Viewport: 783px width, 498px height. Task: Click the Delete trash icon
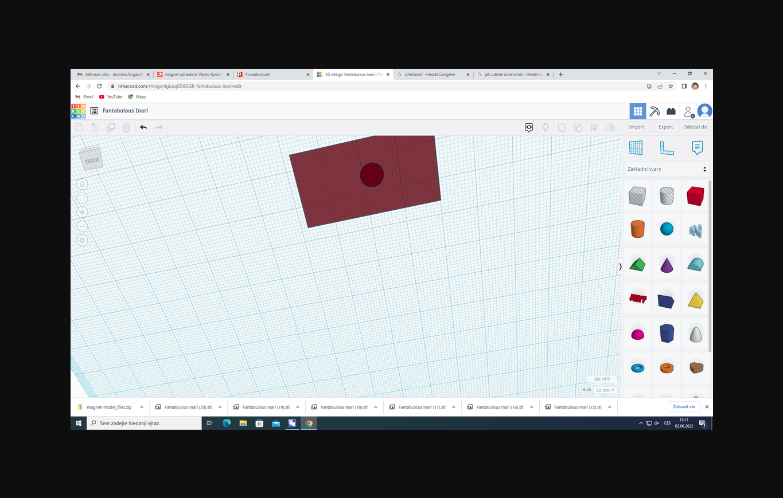[x=127, y=127]
